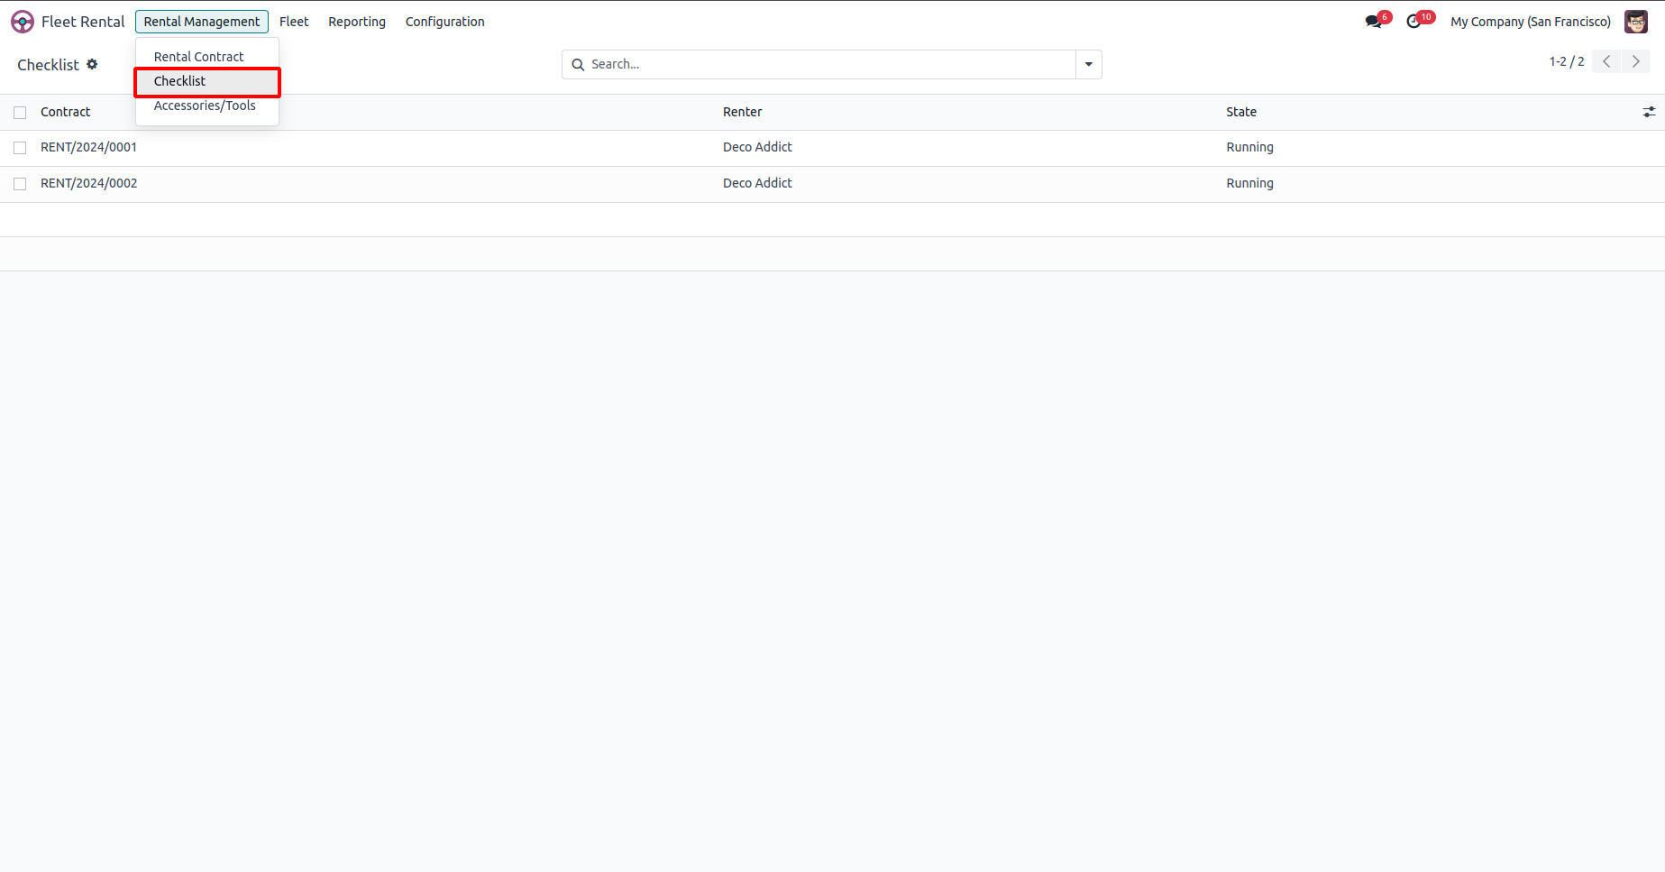Sort by the Renter column header
The image size is (1665, 872).
click(x=742, y=112)
